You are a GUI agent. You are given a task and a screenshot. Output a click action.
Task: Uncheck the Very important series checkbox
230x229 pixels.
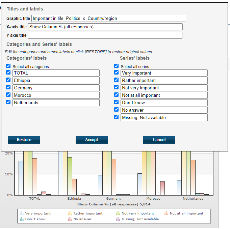116,73
